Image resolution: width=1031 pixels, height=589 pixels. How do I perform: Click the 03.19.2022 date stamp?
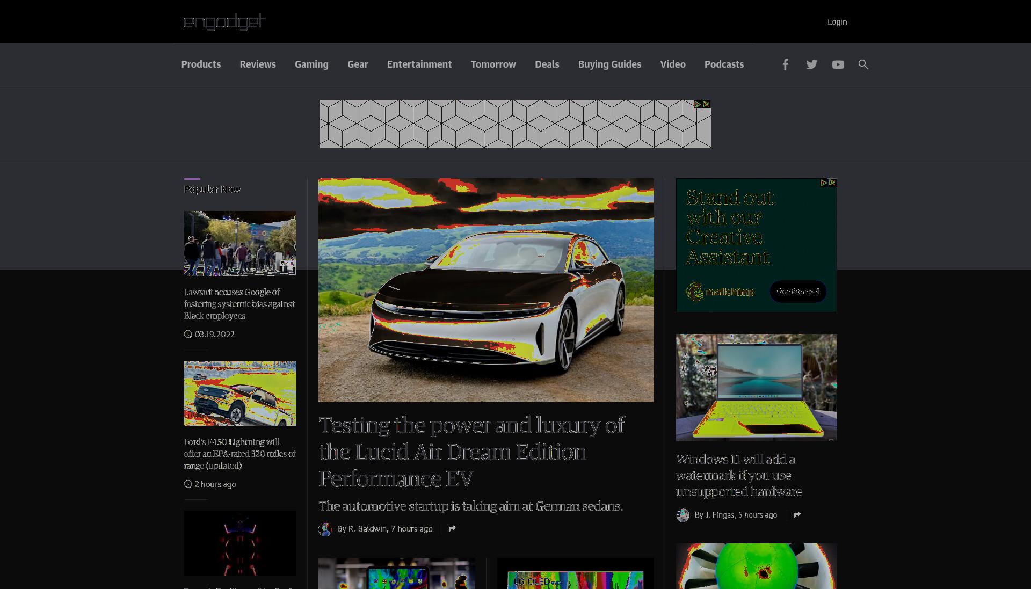click(214, 334)
